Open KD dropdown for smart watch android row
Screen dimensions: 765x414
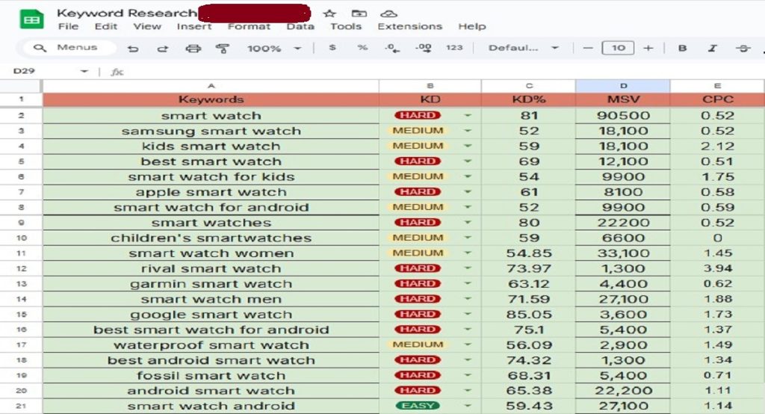point(468,406)
